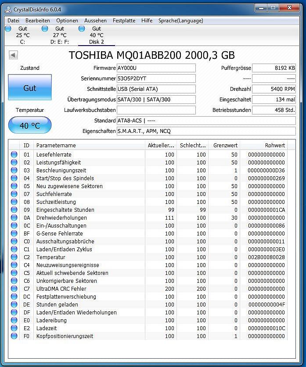Click the Firmware field AY000U
Image resolution: width=306 pixels, height=367 pixels.
pyautogui.click(x=156, y=68)
